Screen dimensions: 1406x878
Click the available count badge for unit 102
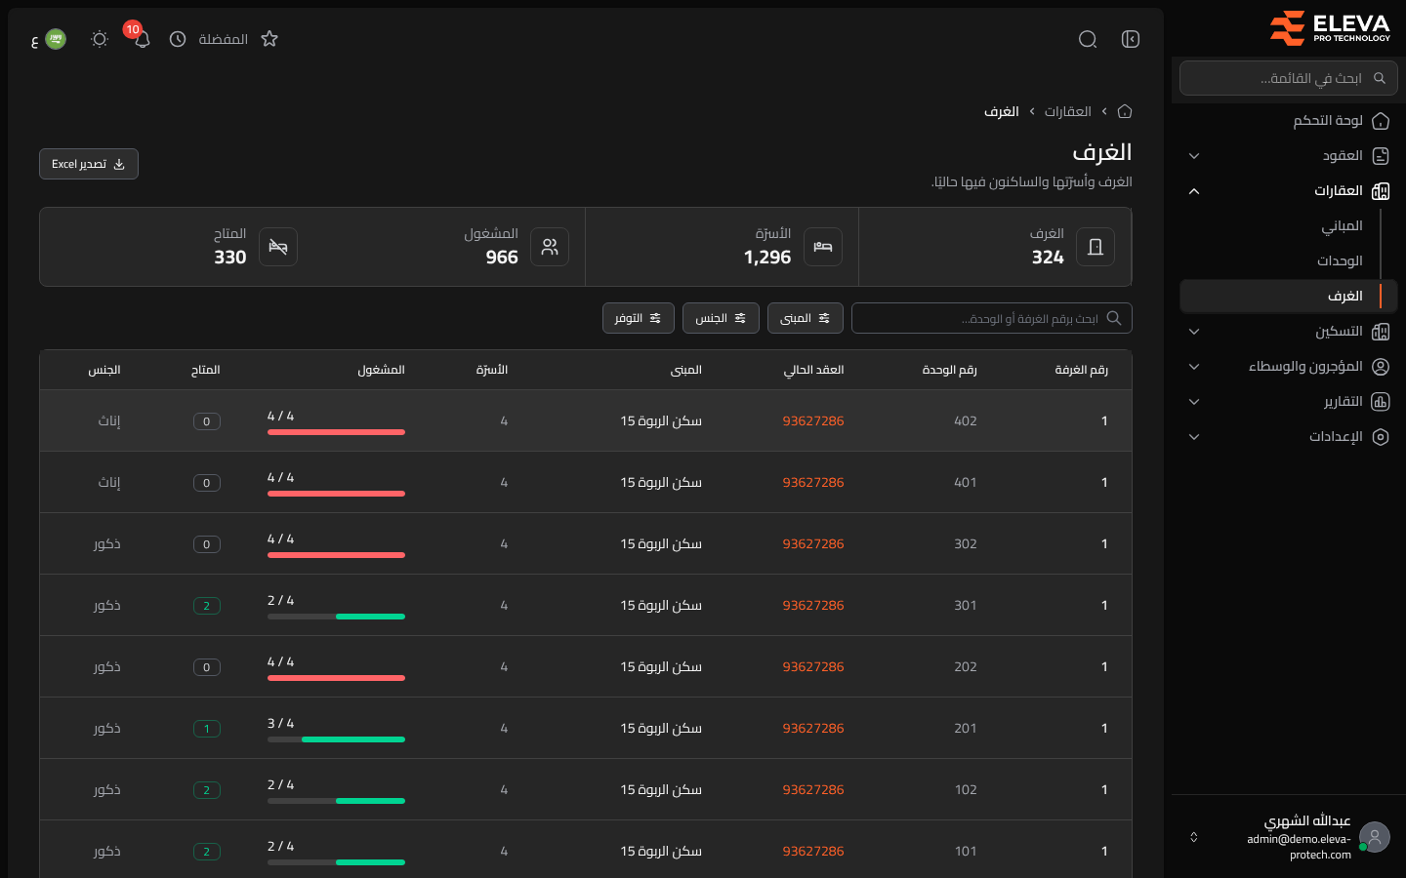point(207,790)
